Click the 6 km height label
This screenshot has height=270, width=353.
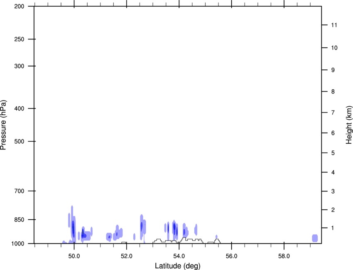[x=333, y=133]
